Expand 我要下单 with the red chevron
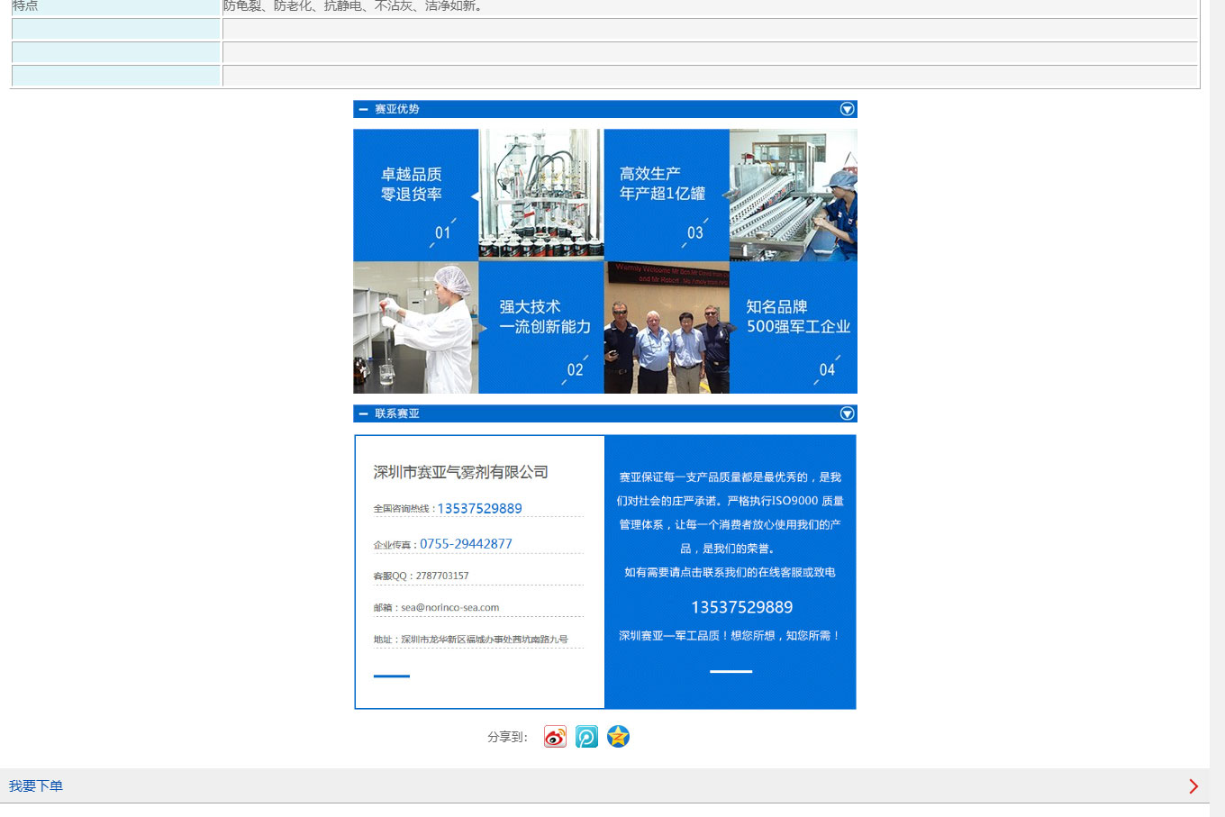The image size is (1225, 817). click(1193, 786)
